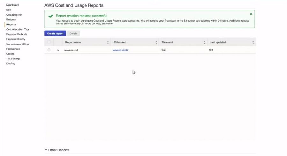Click the green success checkmark icon
Image resolution: width=287 pixels, height=156 pixels.
click(x=51, y=16)
